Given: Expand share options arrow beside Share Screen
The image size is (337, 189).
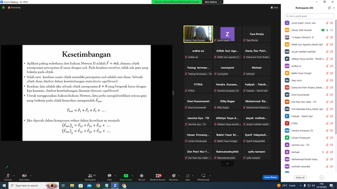Looking at the screenshot, I should click(x=132, y=176).
